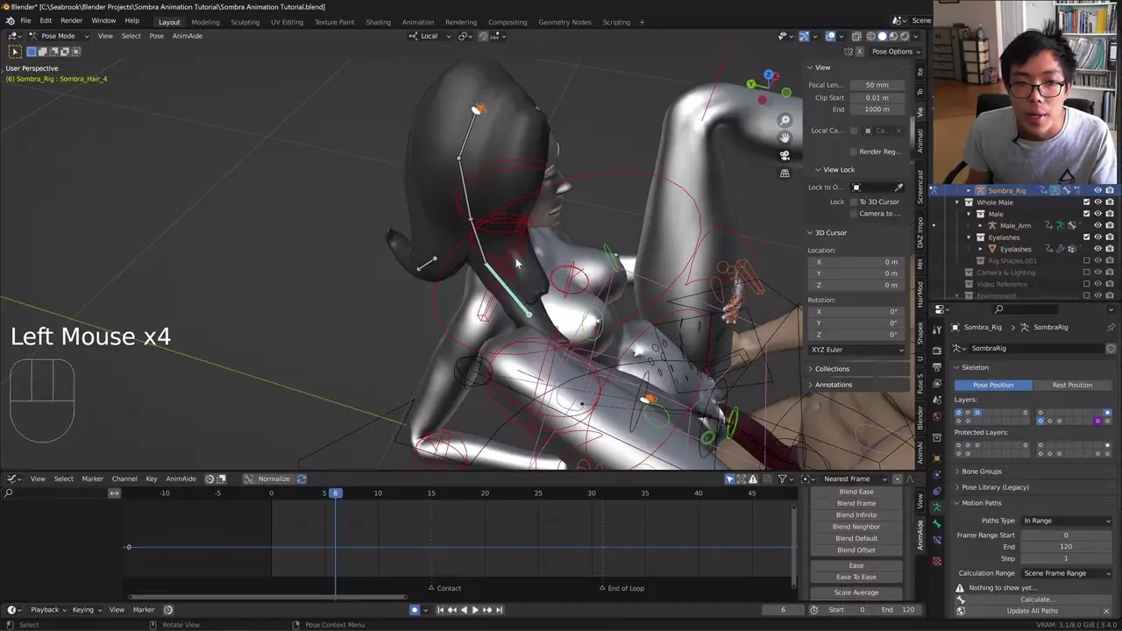Toggle camera view gizmo icon

tap(785, 155)
